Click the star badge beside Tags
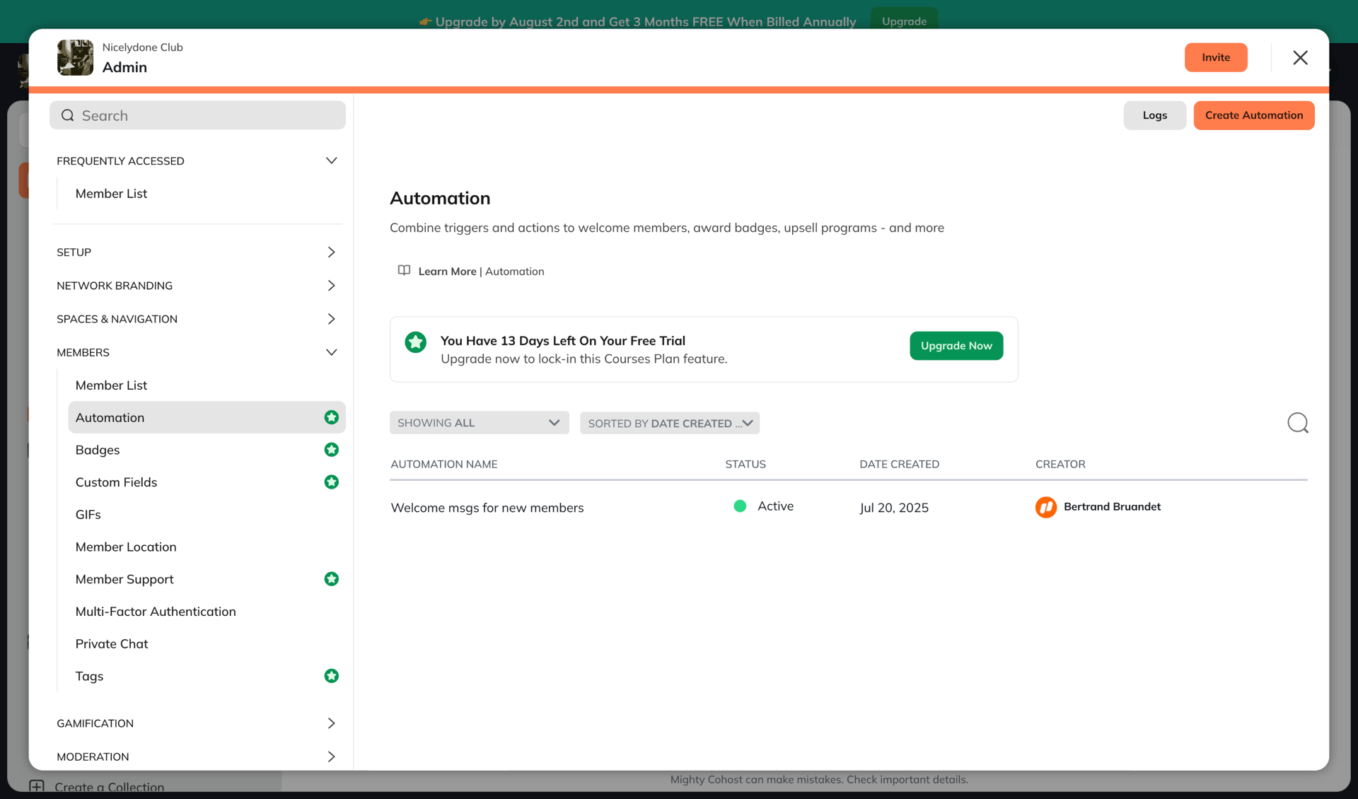This screenshot has width=1358, height=799. click(332, 675)
